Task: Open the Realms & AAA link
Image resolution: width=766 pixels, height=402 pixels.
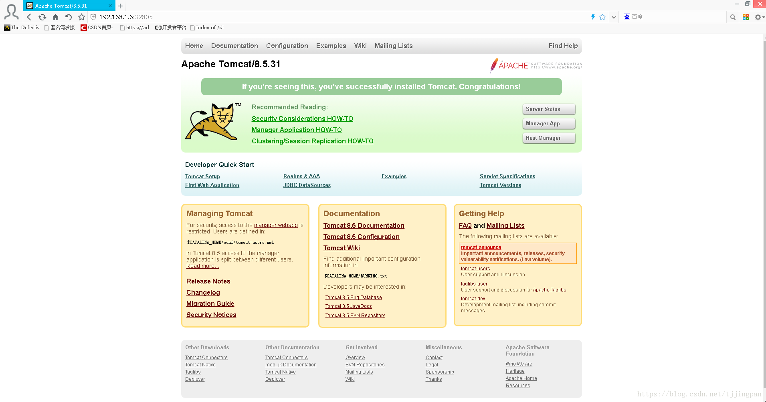Action: [301, 176]
